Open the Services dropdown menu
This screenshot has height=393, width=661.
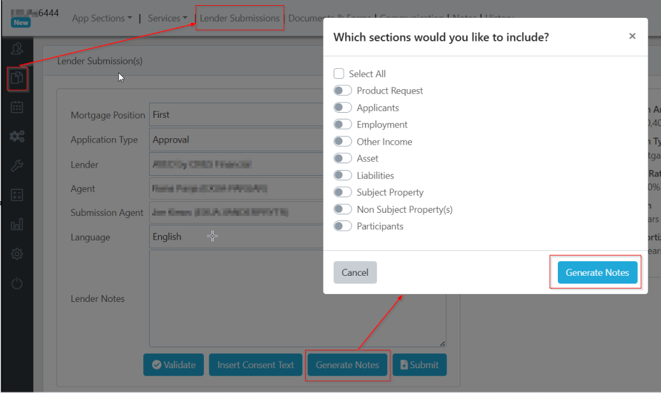click(x=167, y=18)
